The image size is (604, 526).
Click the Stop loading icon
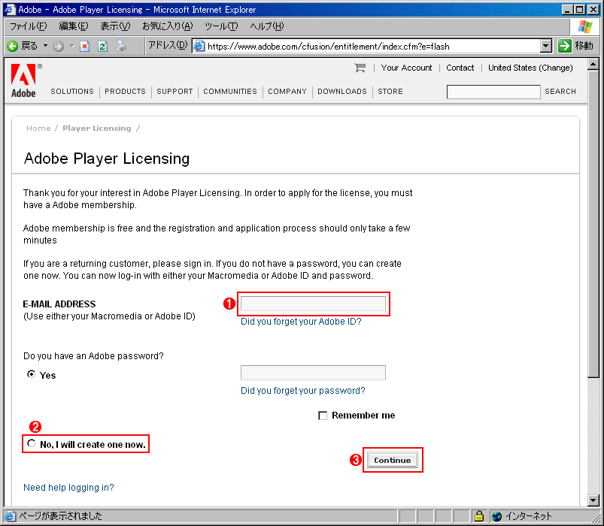tap(85, 47)
